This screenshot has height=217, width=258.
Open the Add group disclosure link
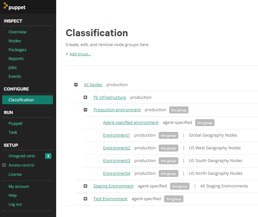pos(80,54)
